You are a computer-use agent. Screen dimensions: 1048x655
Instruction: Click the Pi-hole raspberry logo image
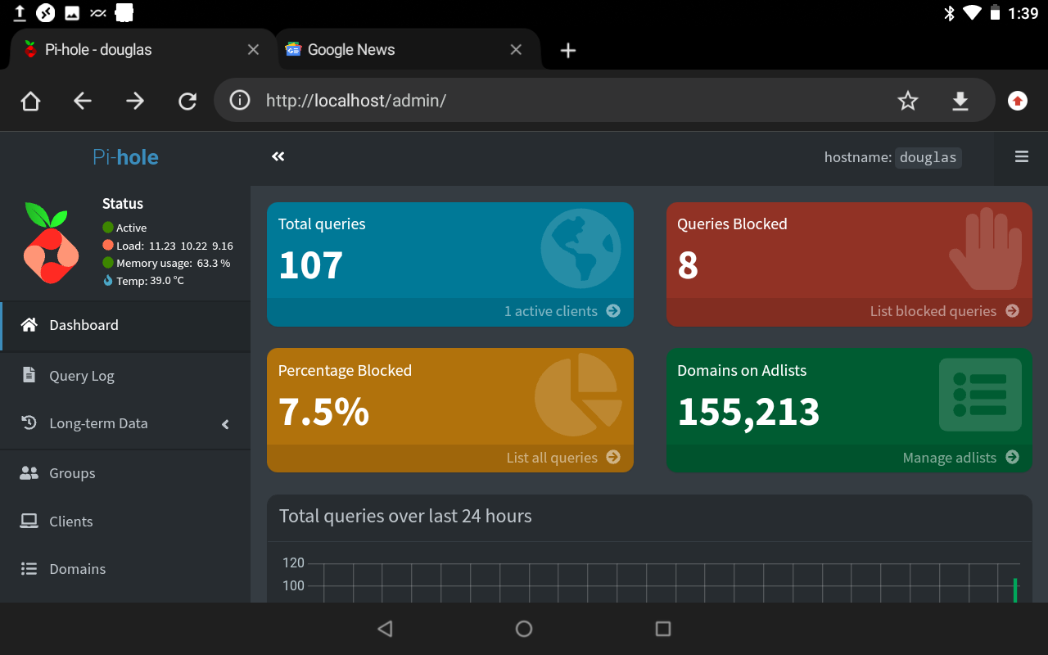click(x=51, y=243)
